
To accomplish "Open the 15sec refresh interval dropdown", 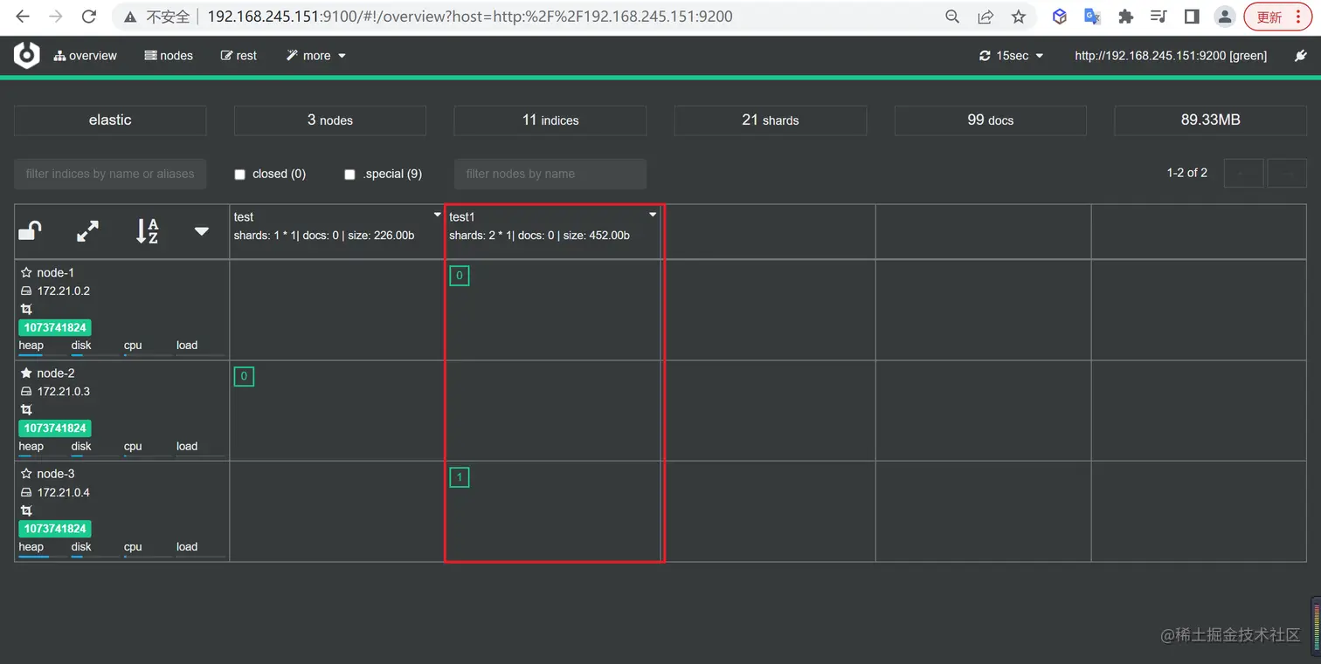I will point(1012,56).
